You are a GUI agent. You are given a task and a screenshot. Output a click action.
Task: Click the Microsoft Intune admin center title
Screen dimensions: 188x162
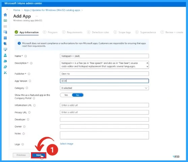(x=23, y=3)
